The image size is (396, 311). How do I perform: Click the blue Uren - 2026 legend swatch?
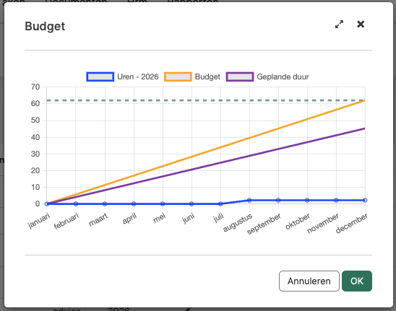100,76
